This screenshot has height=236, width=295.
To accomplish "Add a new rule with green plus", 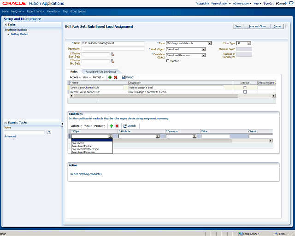I will click(110, 77).
